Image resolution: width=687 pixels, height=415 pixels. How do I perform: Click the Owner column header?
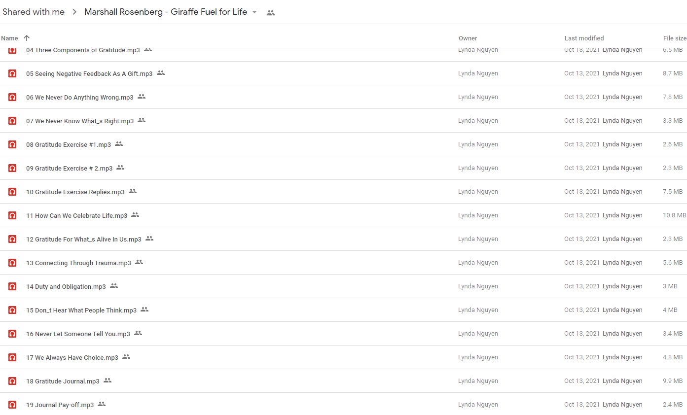[468, 38]
